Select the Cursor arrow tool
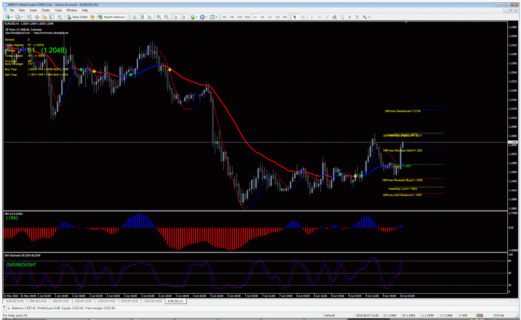This screenshot has width=521, height=320. click(x=295, y=17)
